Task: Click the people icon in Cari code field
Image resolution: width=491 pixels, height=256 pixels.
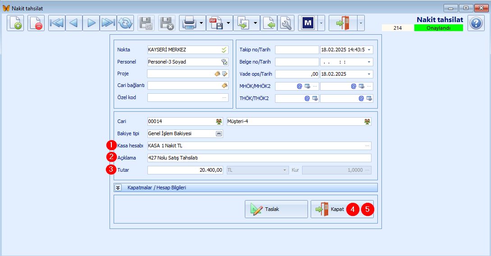Action: coord(219,121)
